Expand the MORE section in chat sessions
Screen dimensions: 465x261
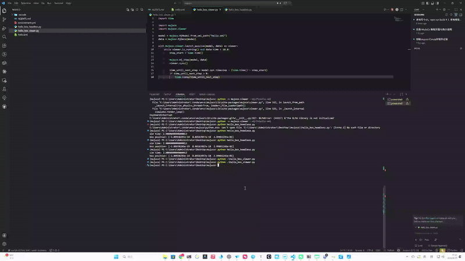(417, 48)
